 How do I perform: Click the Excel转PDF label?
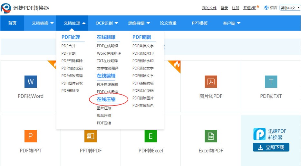coord(211,151)
